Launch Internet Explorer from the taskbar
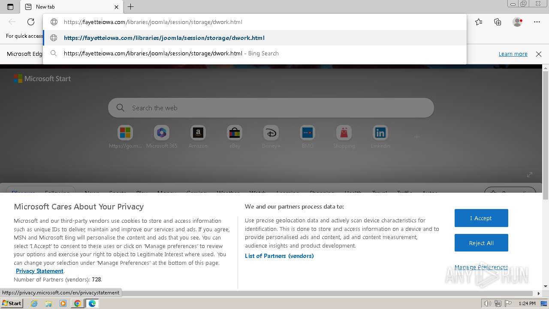This screenshot has width=549, height=309. click(34, 303)
